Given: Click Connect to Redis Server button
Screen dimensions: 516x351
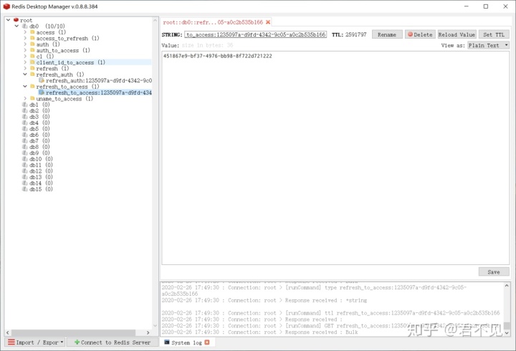Looking at the screenshot, I should [113, 342].
